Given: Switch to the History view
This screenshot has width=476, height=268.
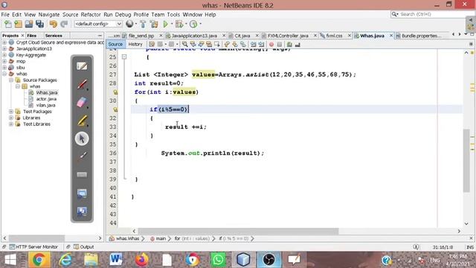Looking at the screenshot, I should click(x=135, y=45).
